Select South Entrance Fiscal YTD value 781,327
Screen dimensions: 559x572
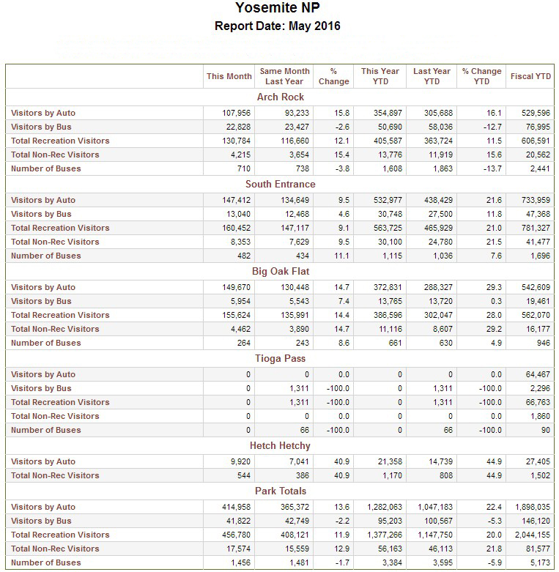(536, 228)
